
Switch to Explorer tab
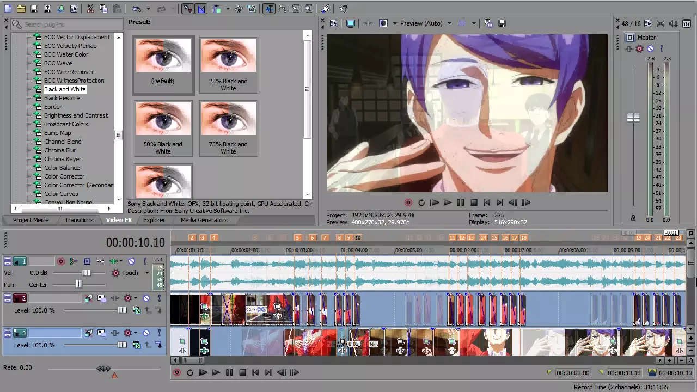[154, 220]
